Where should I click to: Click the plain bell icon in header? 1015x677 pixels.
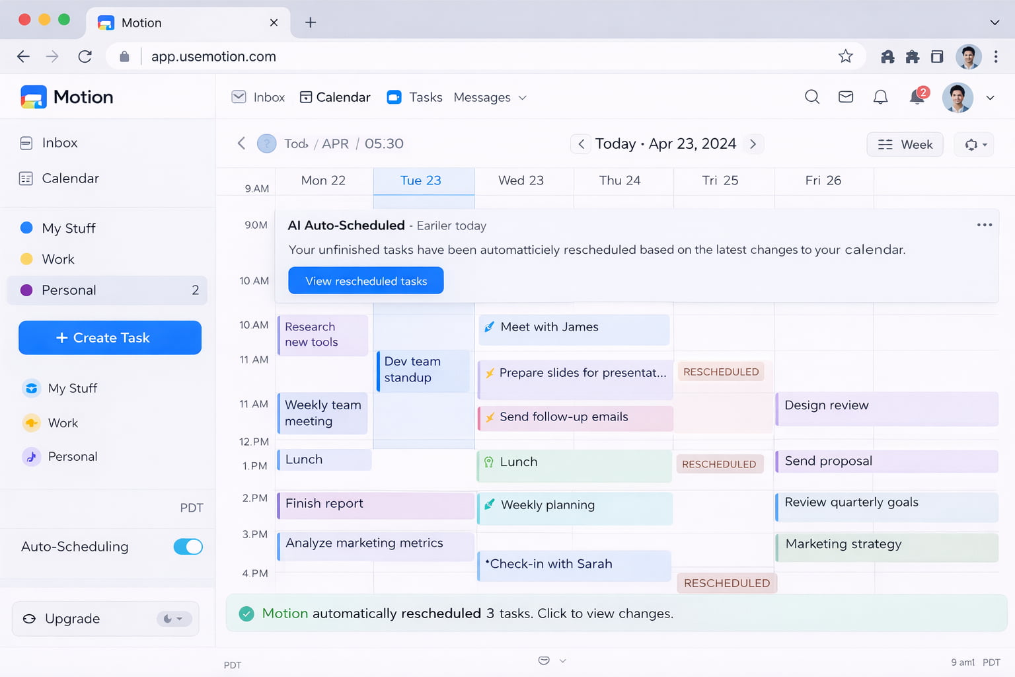coord(880,97)
